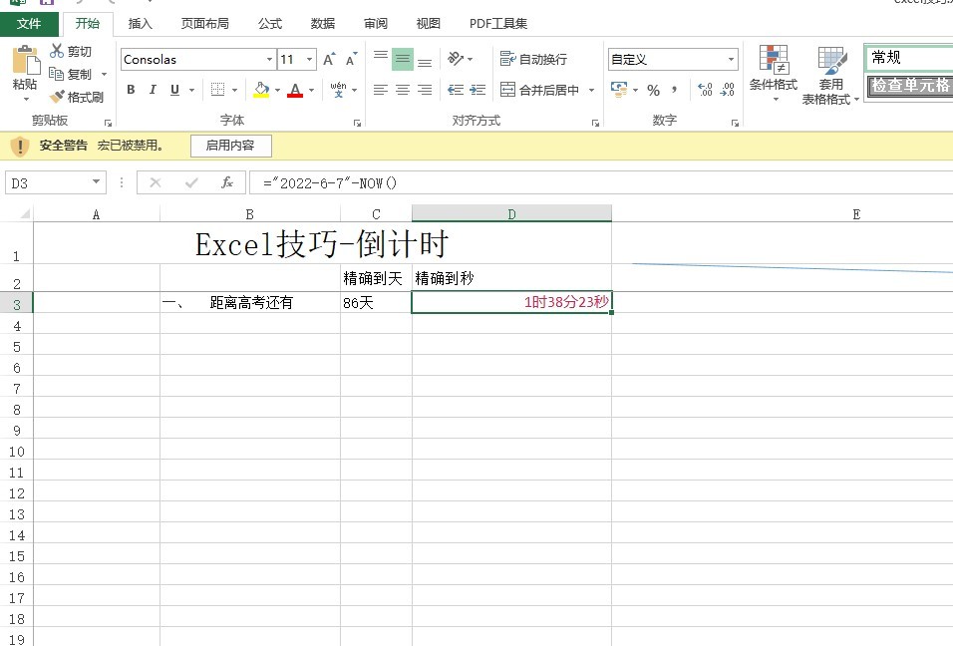Open the Consolas font name dropdown
This screenshot has height=646, width=953.
point(269,60)
